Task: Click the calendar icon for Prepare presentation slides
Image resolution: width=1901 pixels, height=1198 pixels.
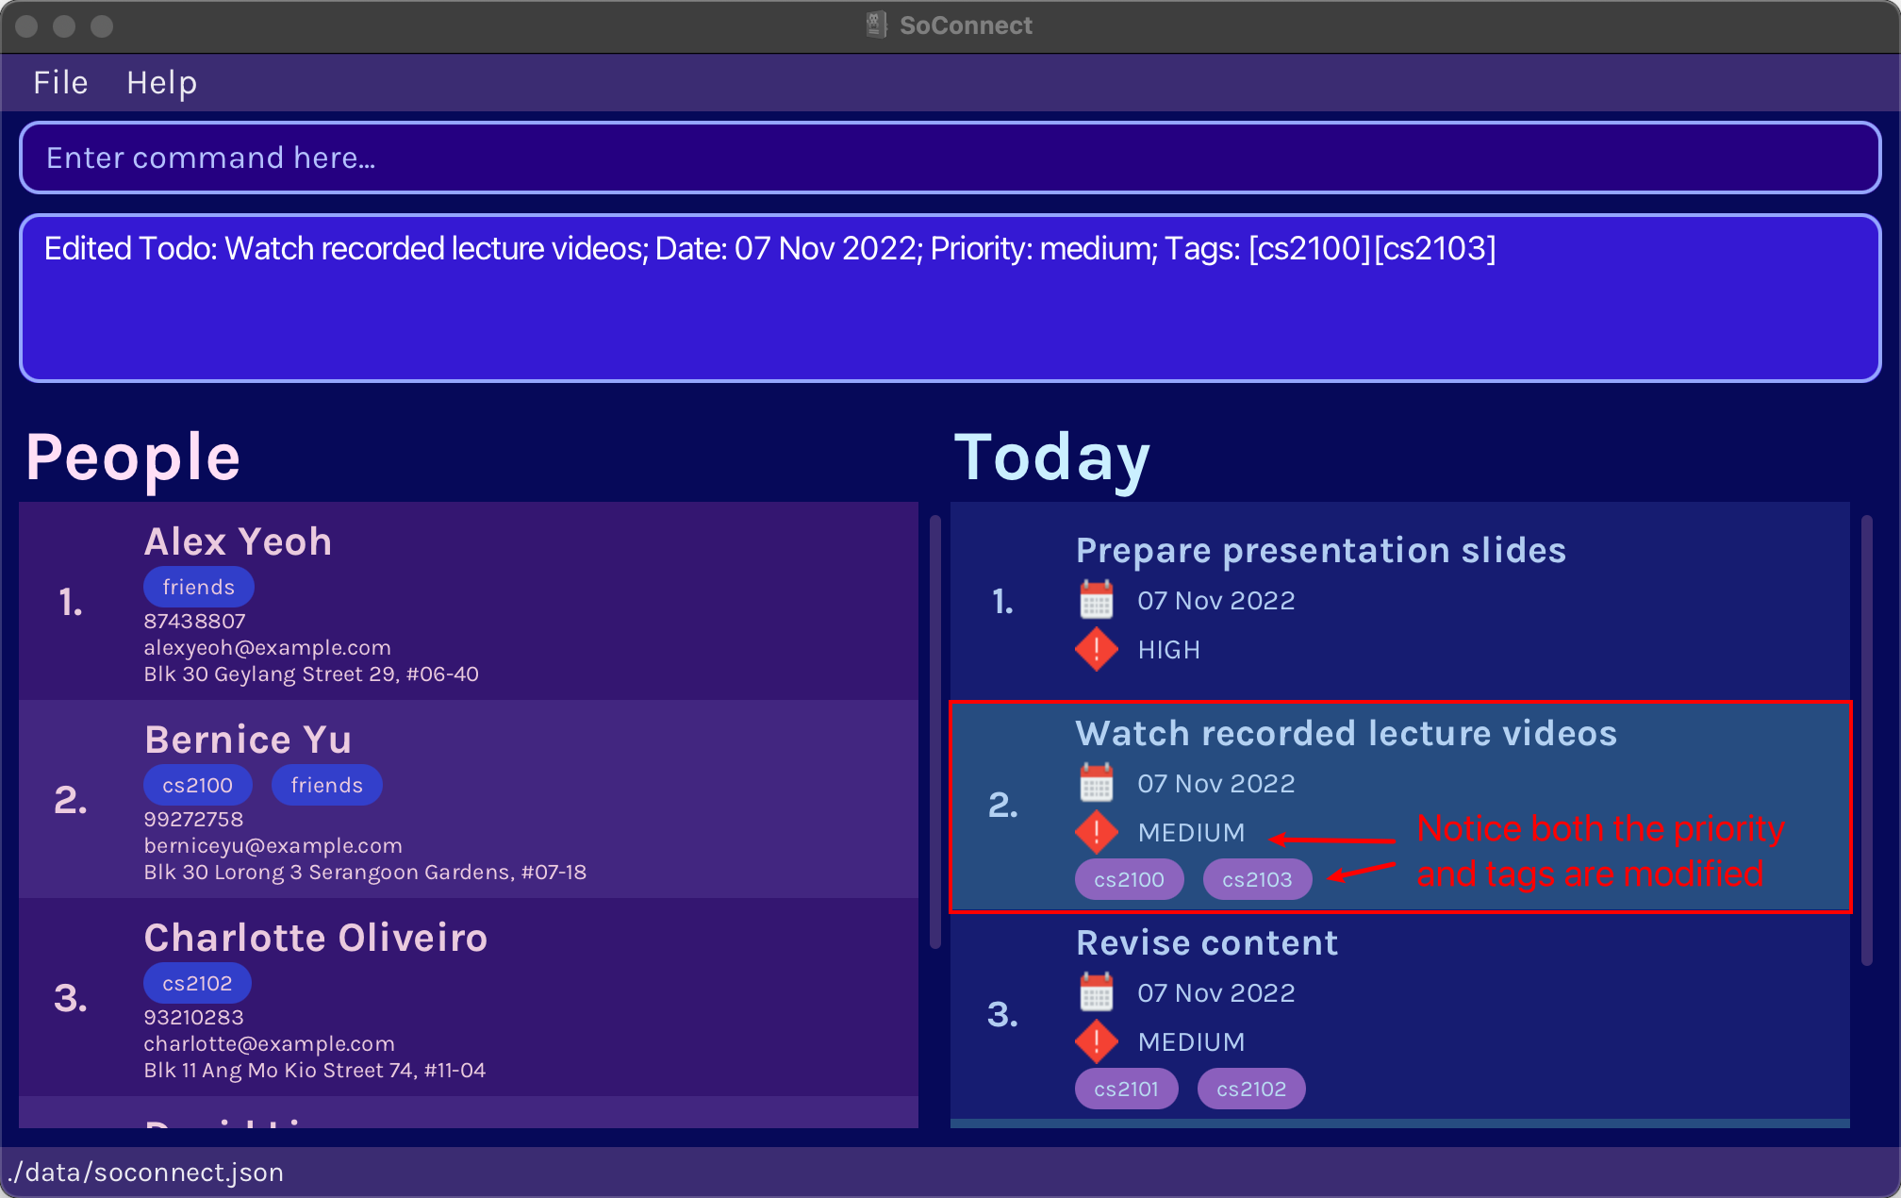Action: click(1096, 600)
